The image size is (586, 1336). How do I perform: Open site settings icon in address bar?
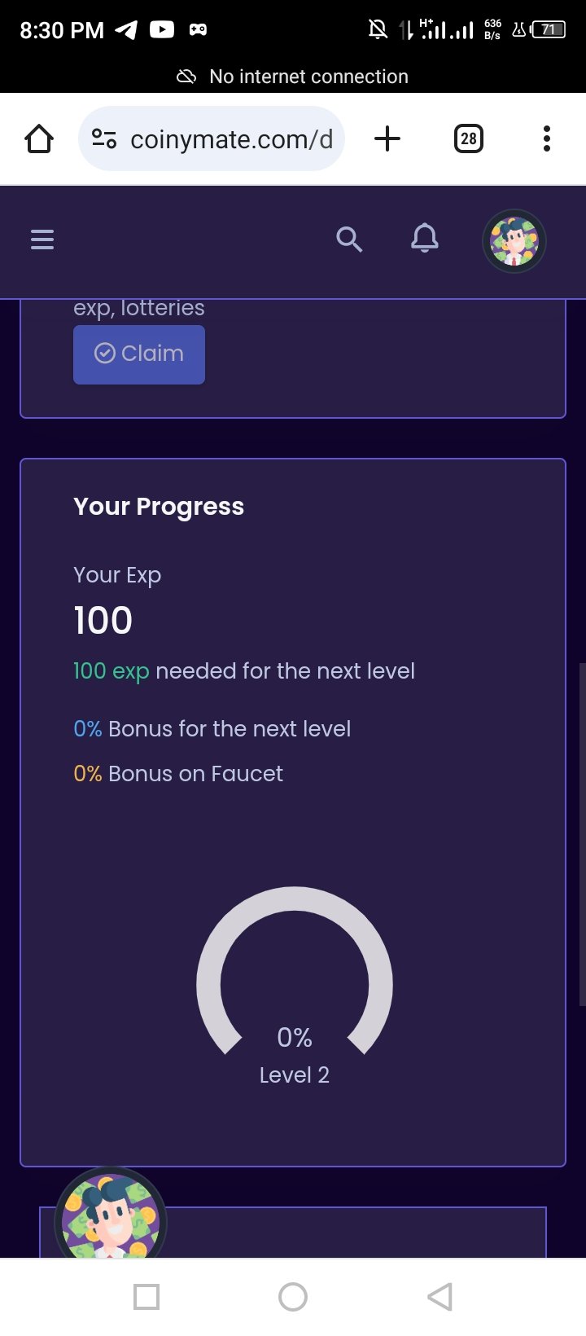pyautogui.click(x=104, y=139)
